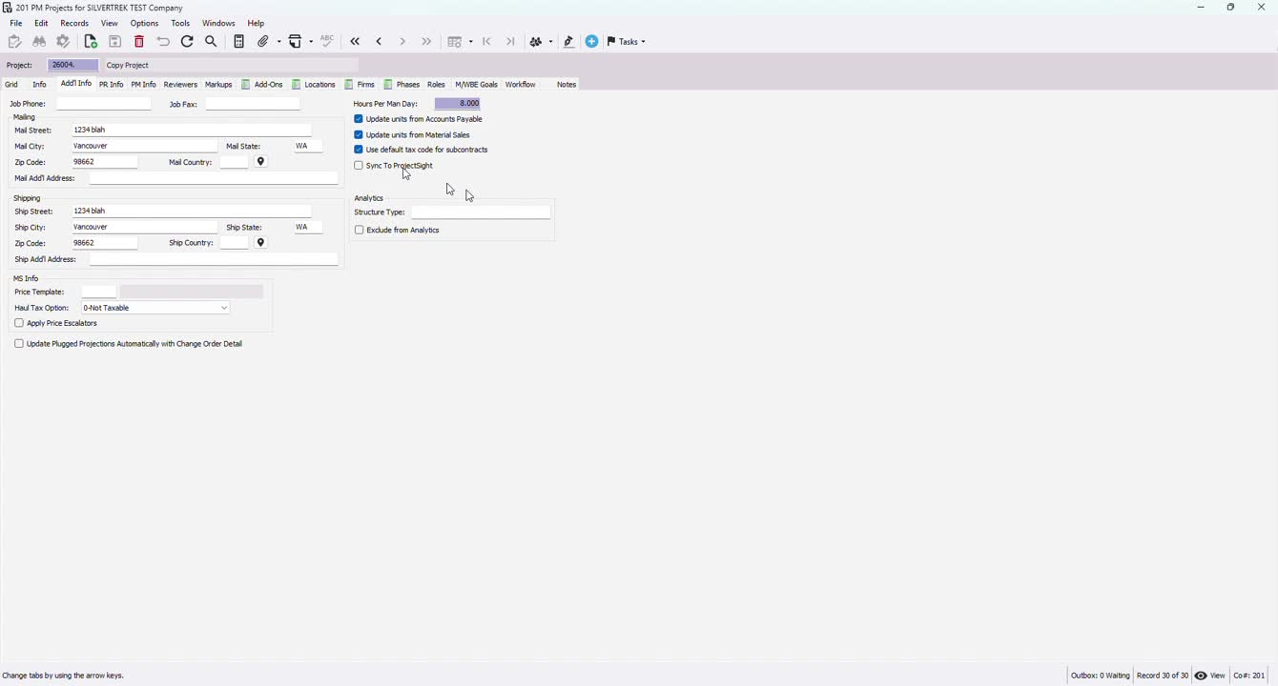
Task: Click the Hours Per Man Day field
Action: pos(458,104)
